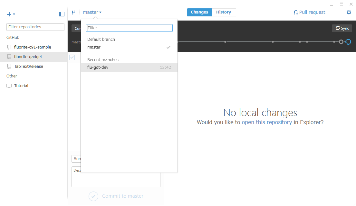Open the Pull request panel

click(x=309, y=12)
